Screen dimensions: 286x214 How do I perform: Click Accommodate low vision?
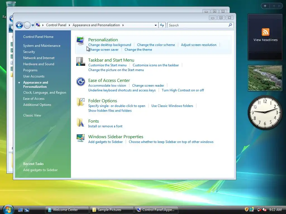click(107, 86)
